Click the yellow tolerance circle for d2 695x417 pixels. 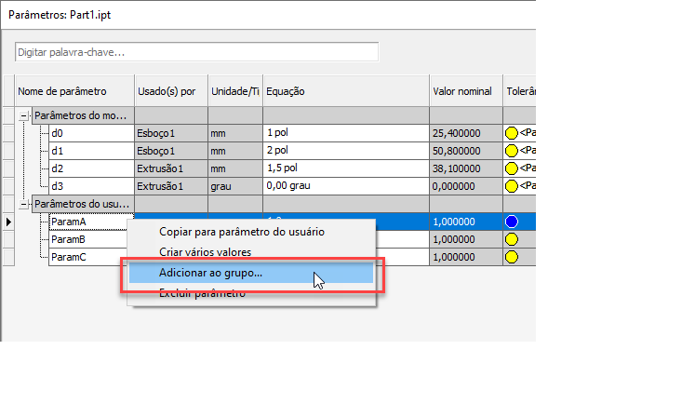512,168
